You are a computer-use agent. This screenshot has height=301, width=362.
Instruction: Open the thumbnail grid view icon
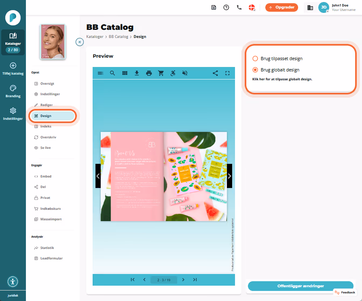(x=125, y=73)
